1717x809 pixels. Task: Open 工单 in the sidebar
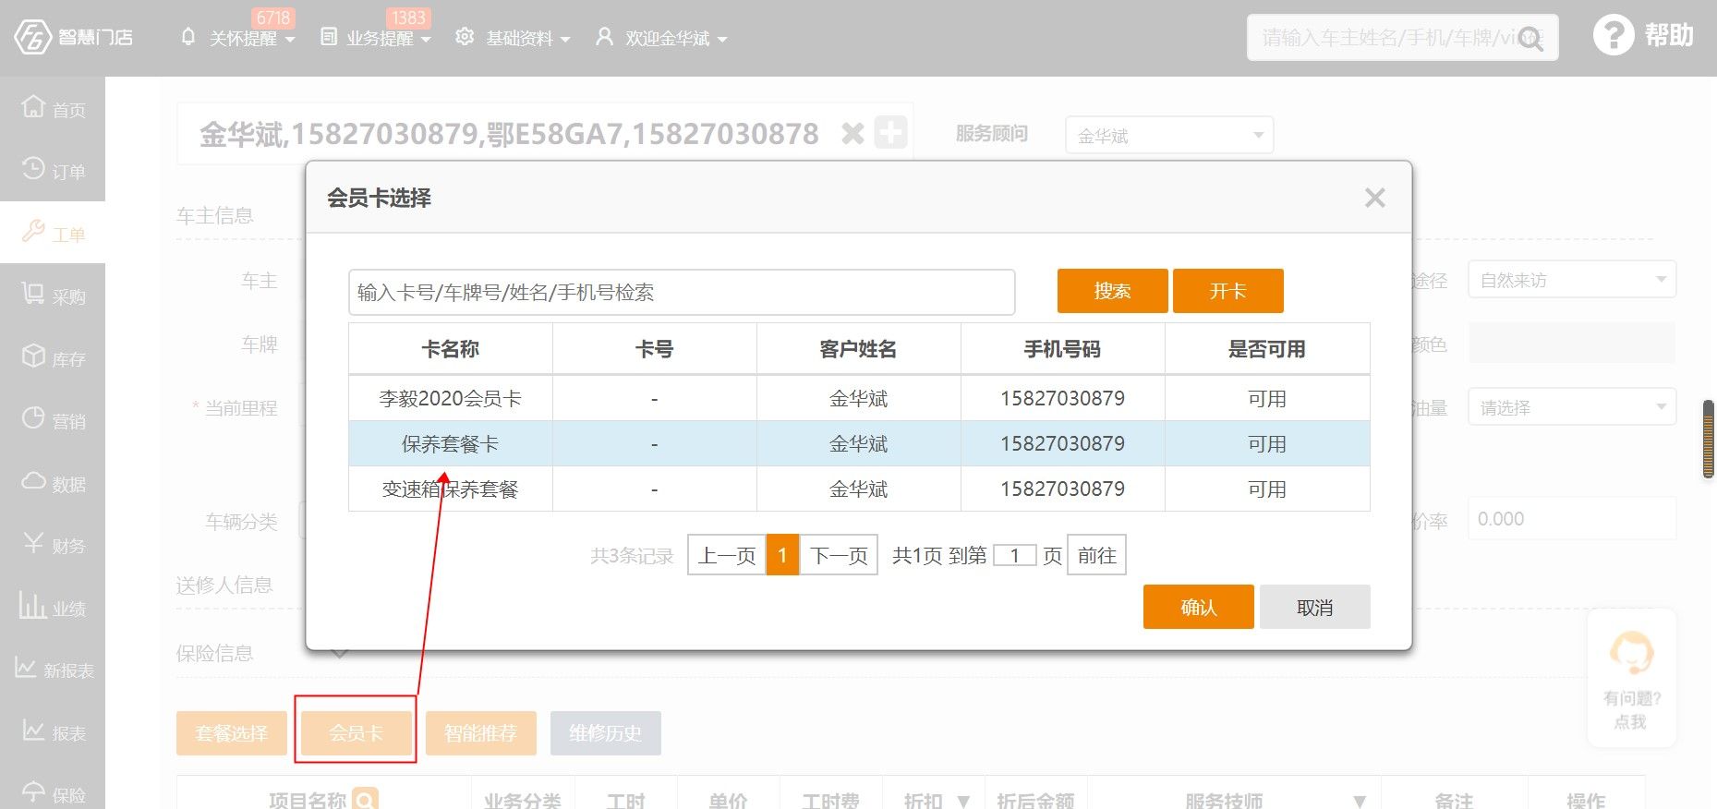point(53,233)
